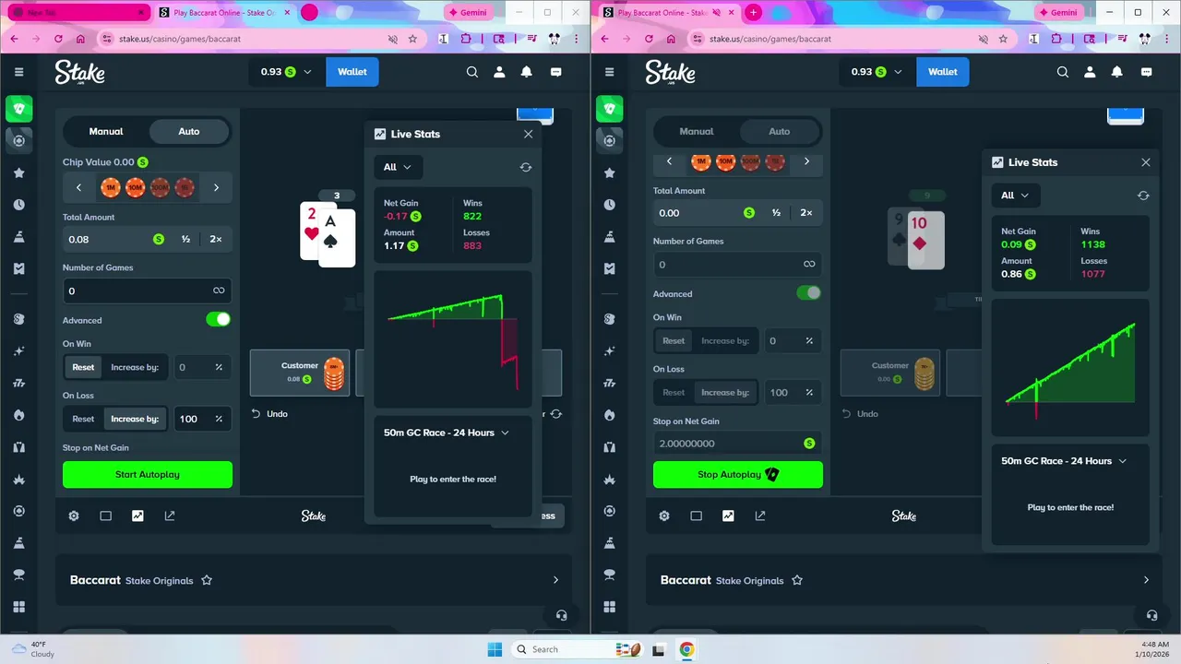Click next chips arrow in the left window
1181x664 pixels.
216,187
